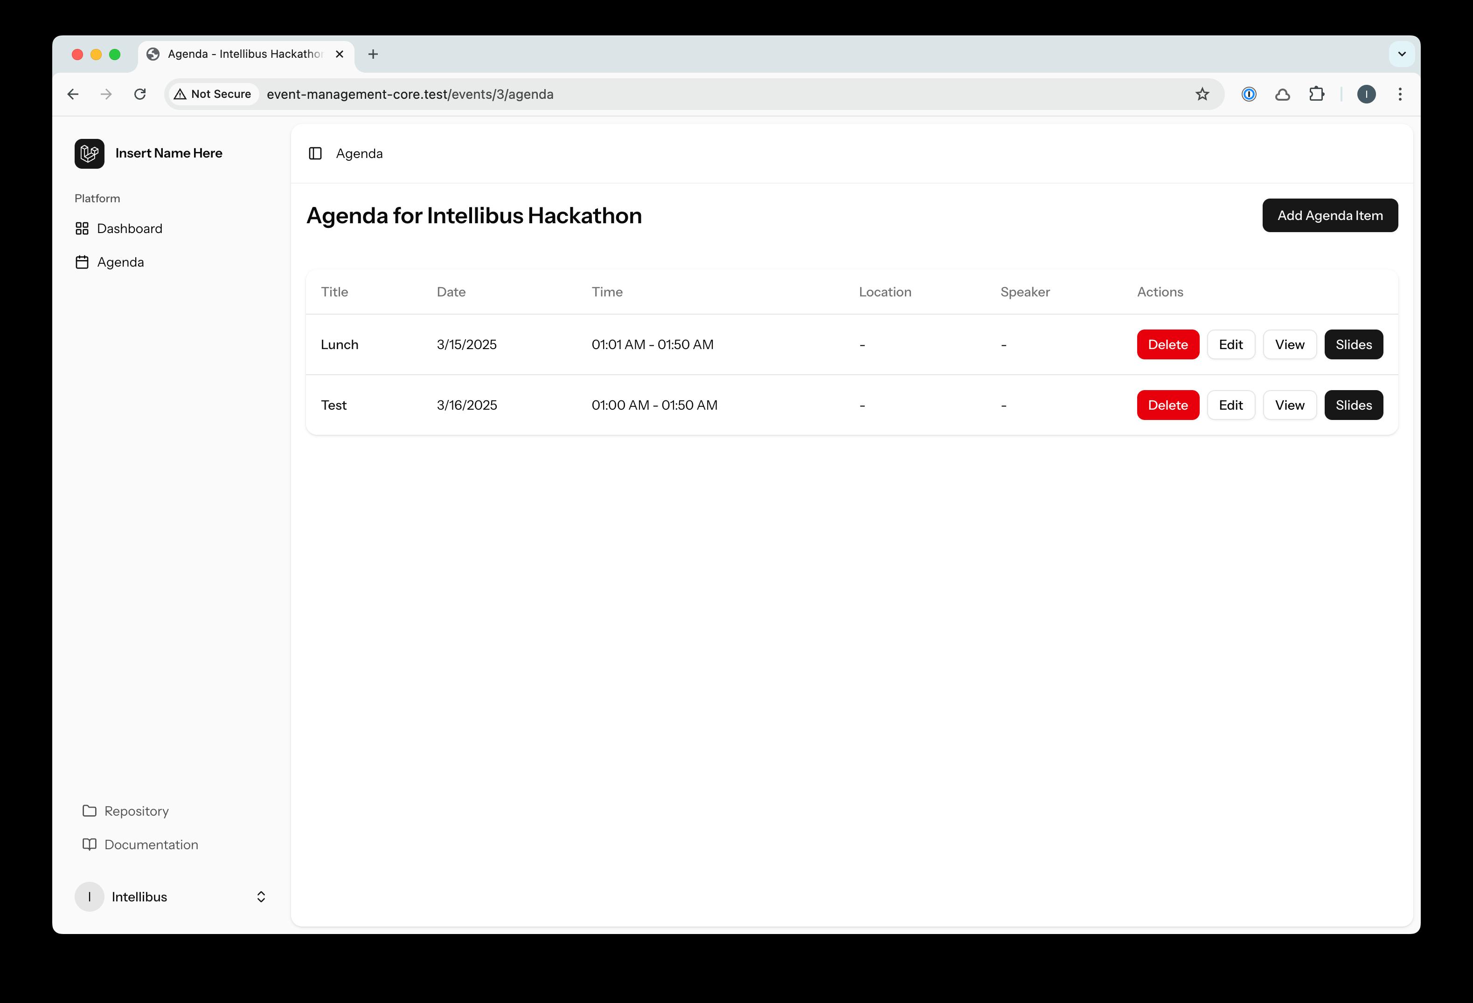Click the cloud extension icon
The width and height of the screenshot is (1473, 1003).
click(x=1282, y=94)
